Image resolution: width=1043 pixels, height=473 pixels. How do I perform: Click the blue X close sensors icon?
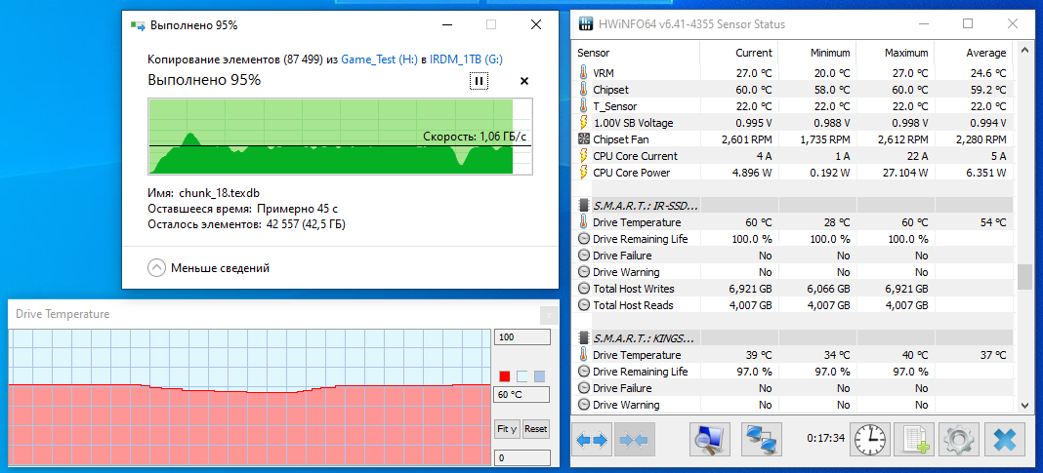click(x=1004, y=439)
